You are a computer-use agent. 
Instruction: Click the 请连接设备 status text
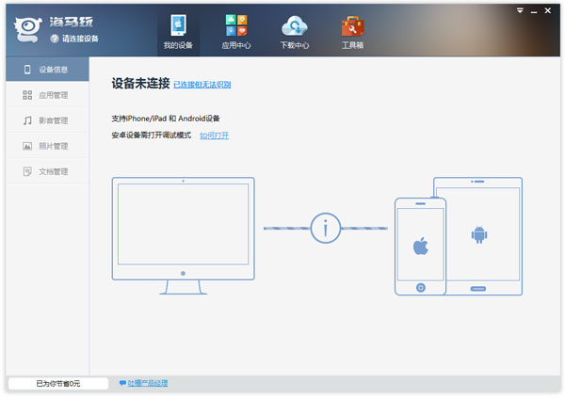pos(80,39)
